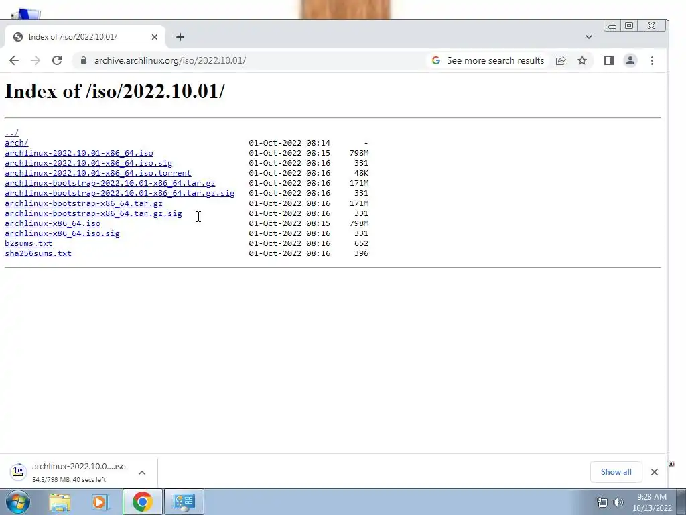Open the Windows Start menu
This screenshot has height=515, width=686.
[17, 502]
